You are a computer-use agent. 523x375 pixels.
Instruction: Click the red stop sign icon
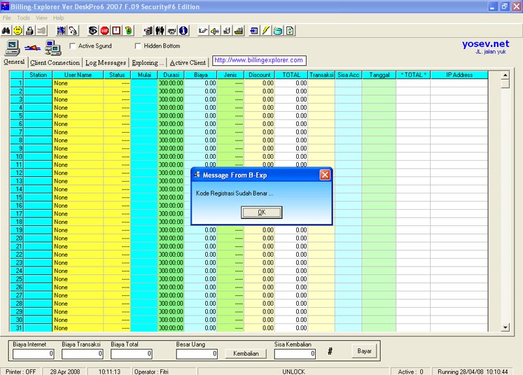(x=105, y=31)
